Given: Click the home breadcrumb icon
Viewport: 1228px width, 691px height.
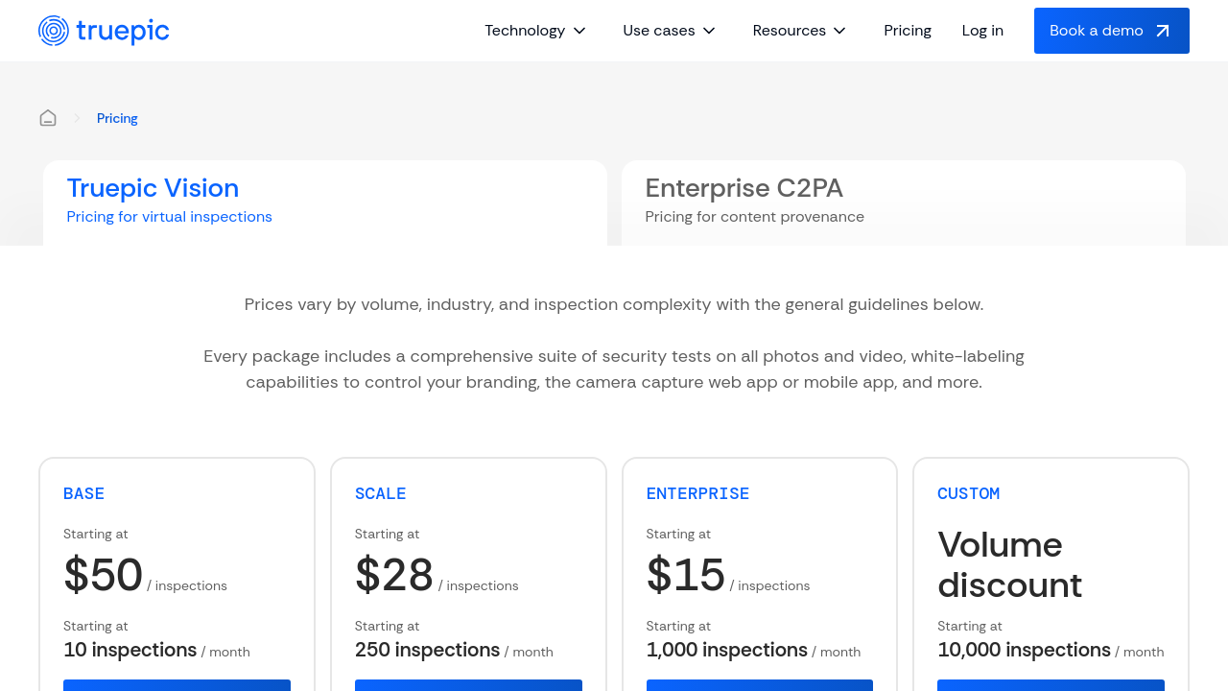Looking at the screenshot, I should (x=48, y=118).
